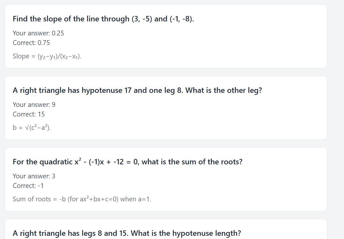This screenshot has height=239, width=344.
Task: Click the slope formula explanation
Action: (x=47, y=56)
